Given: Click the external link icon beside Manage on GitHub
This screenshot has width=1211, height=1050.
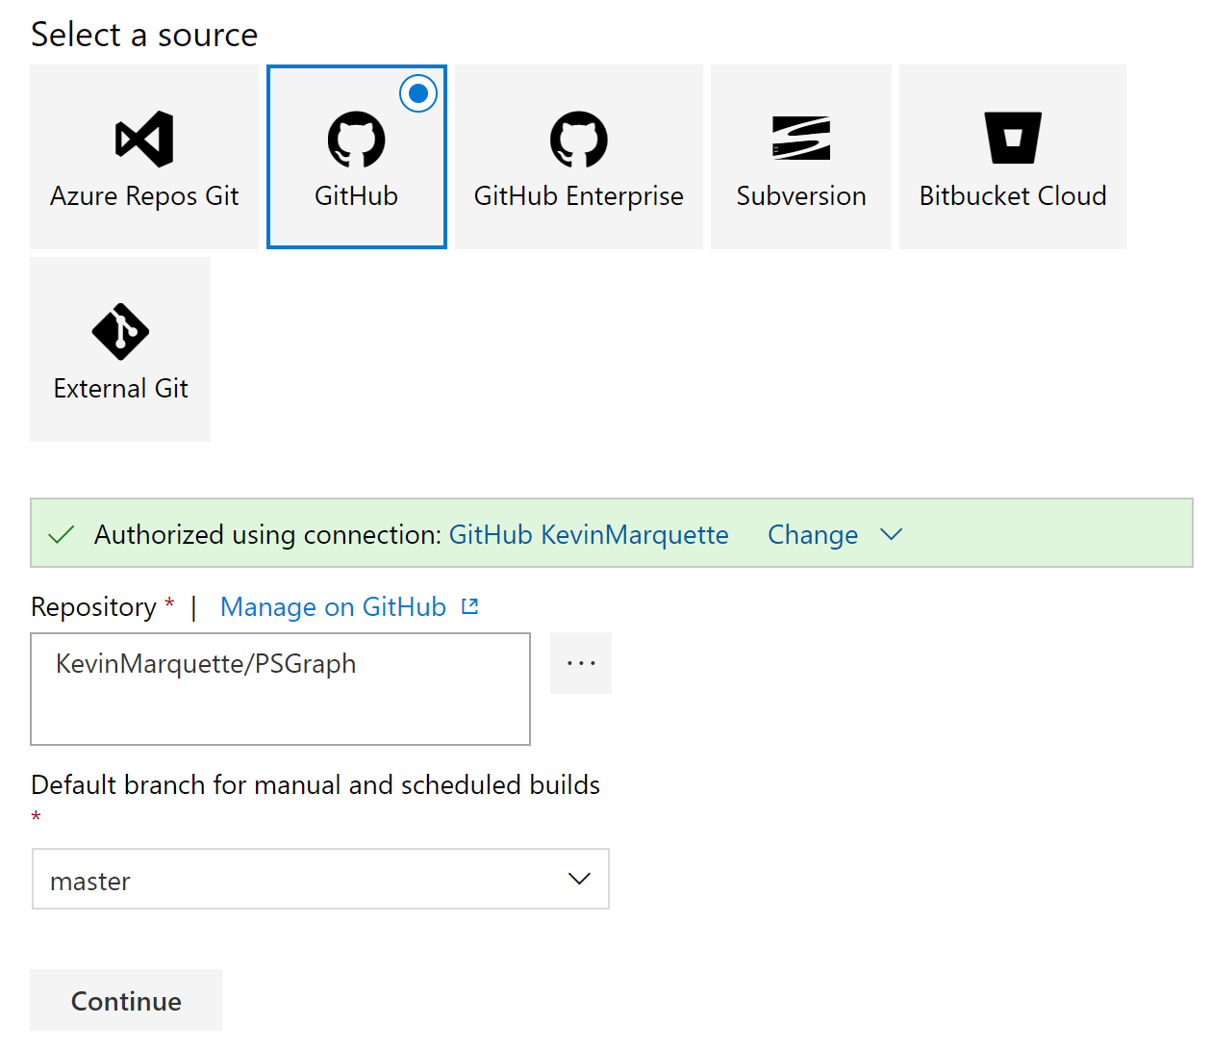Looking at the screenshot, I should click(470, 606).
